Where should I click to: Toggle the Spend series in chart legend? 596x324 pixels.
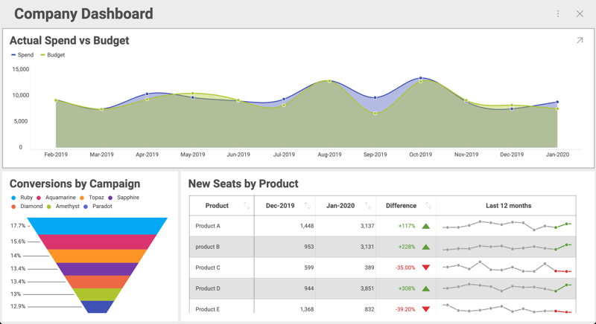pos(22,55)
